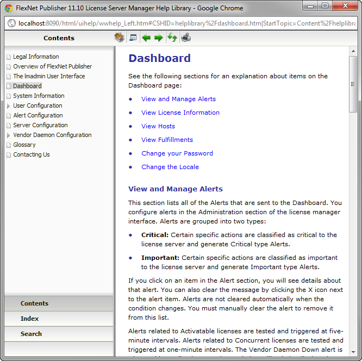Click the green related topics arrows icon
The image size is (362, 361).
[x=172, y=38]
